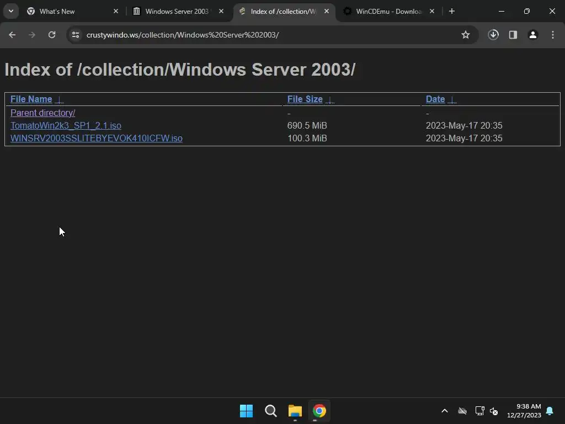Click the address bar URL
Screen dimensions: 565x424
point(182,35)
